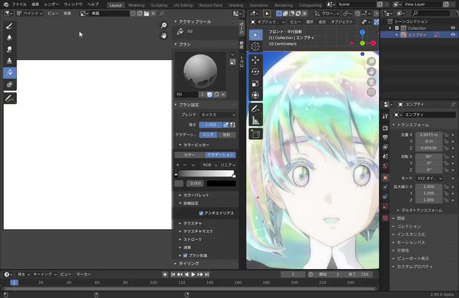Click the 位置 X value field

[429, 135]
